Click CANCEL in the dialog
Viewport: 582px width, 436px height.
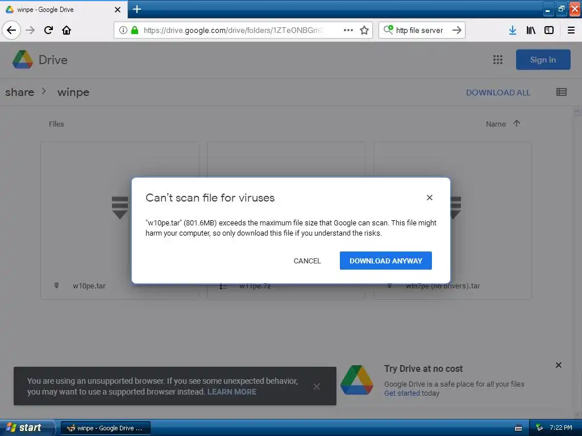[x=307, y=261]
